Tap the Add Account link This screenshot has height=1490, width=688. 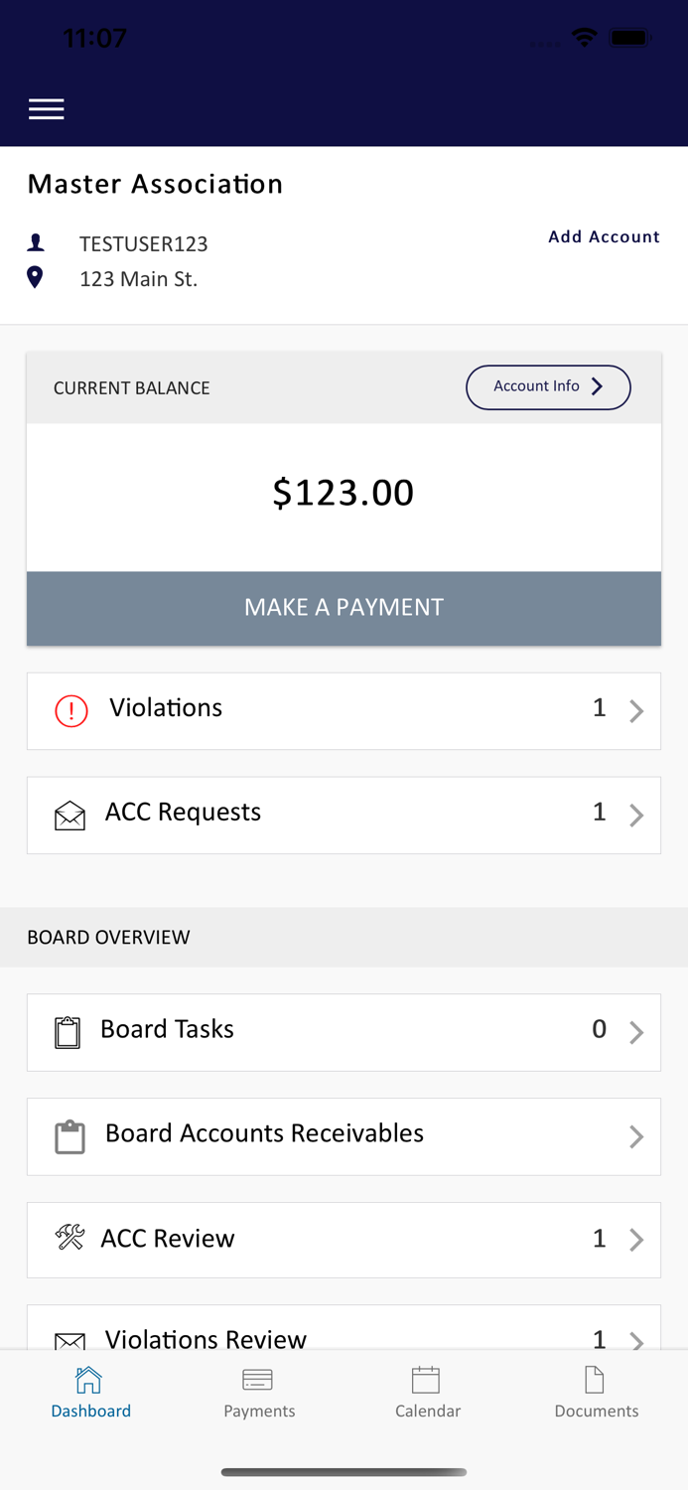[604, 236]
